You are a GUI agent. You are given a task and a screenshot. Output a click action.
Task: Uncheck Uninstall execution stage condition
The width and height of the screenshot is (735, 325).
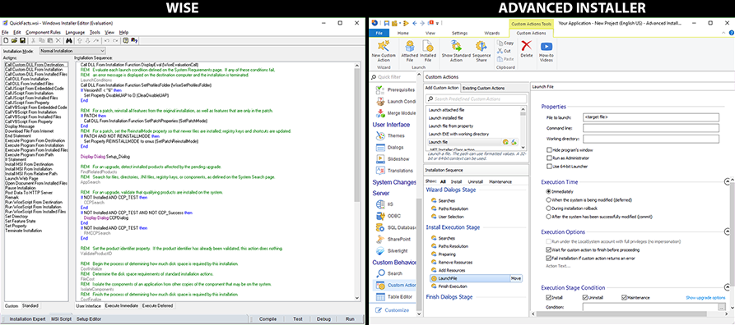click(584, 297)
